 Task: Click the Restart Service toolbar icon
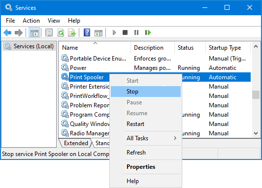click(x=148, y=32)
